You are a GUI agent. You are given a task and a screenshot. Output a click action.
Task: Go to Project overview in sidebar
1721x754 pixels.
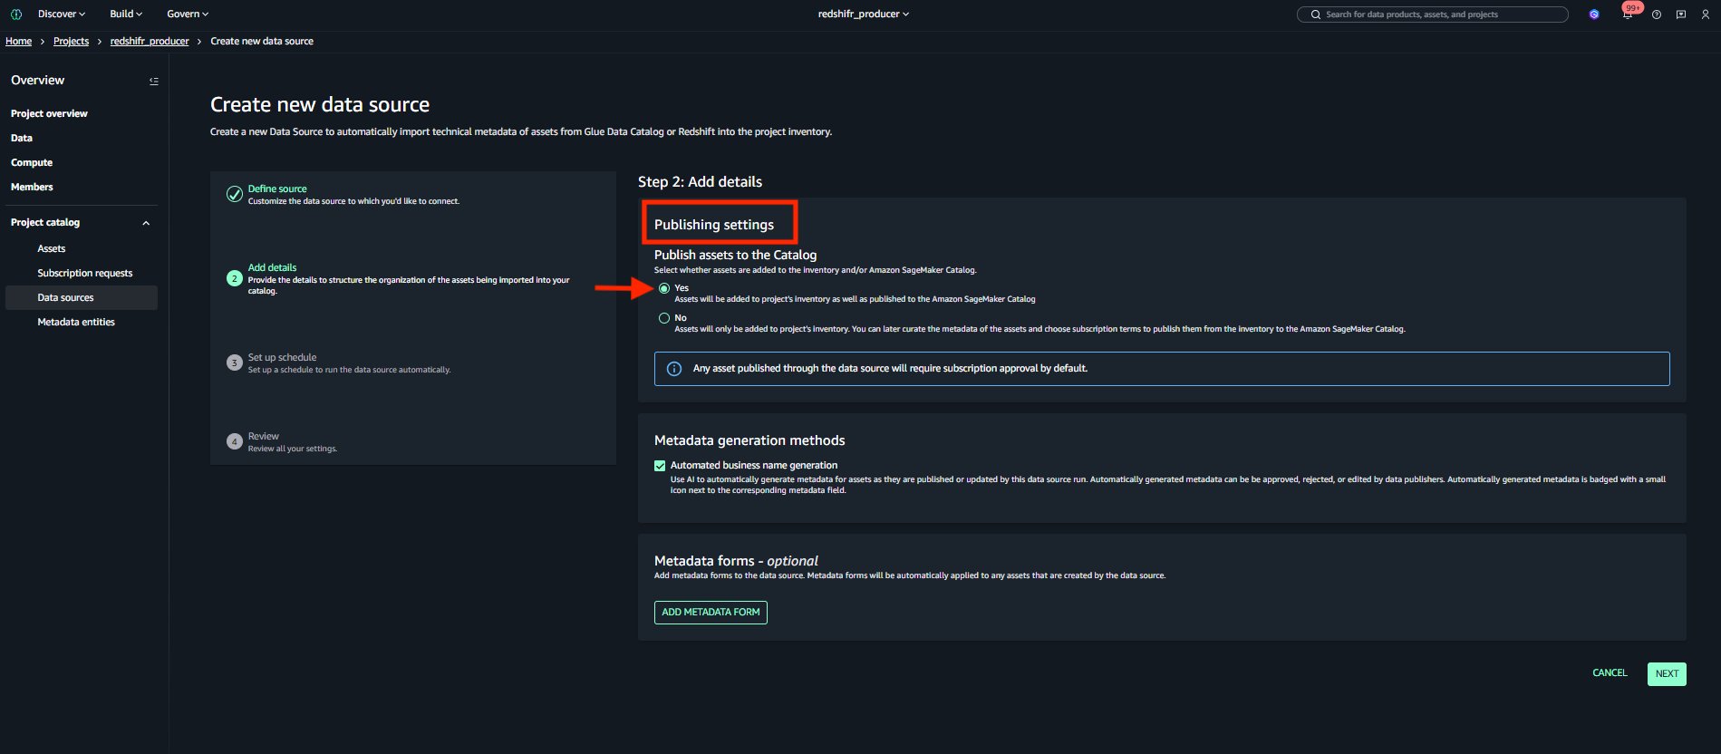click(49, 114)
